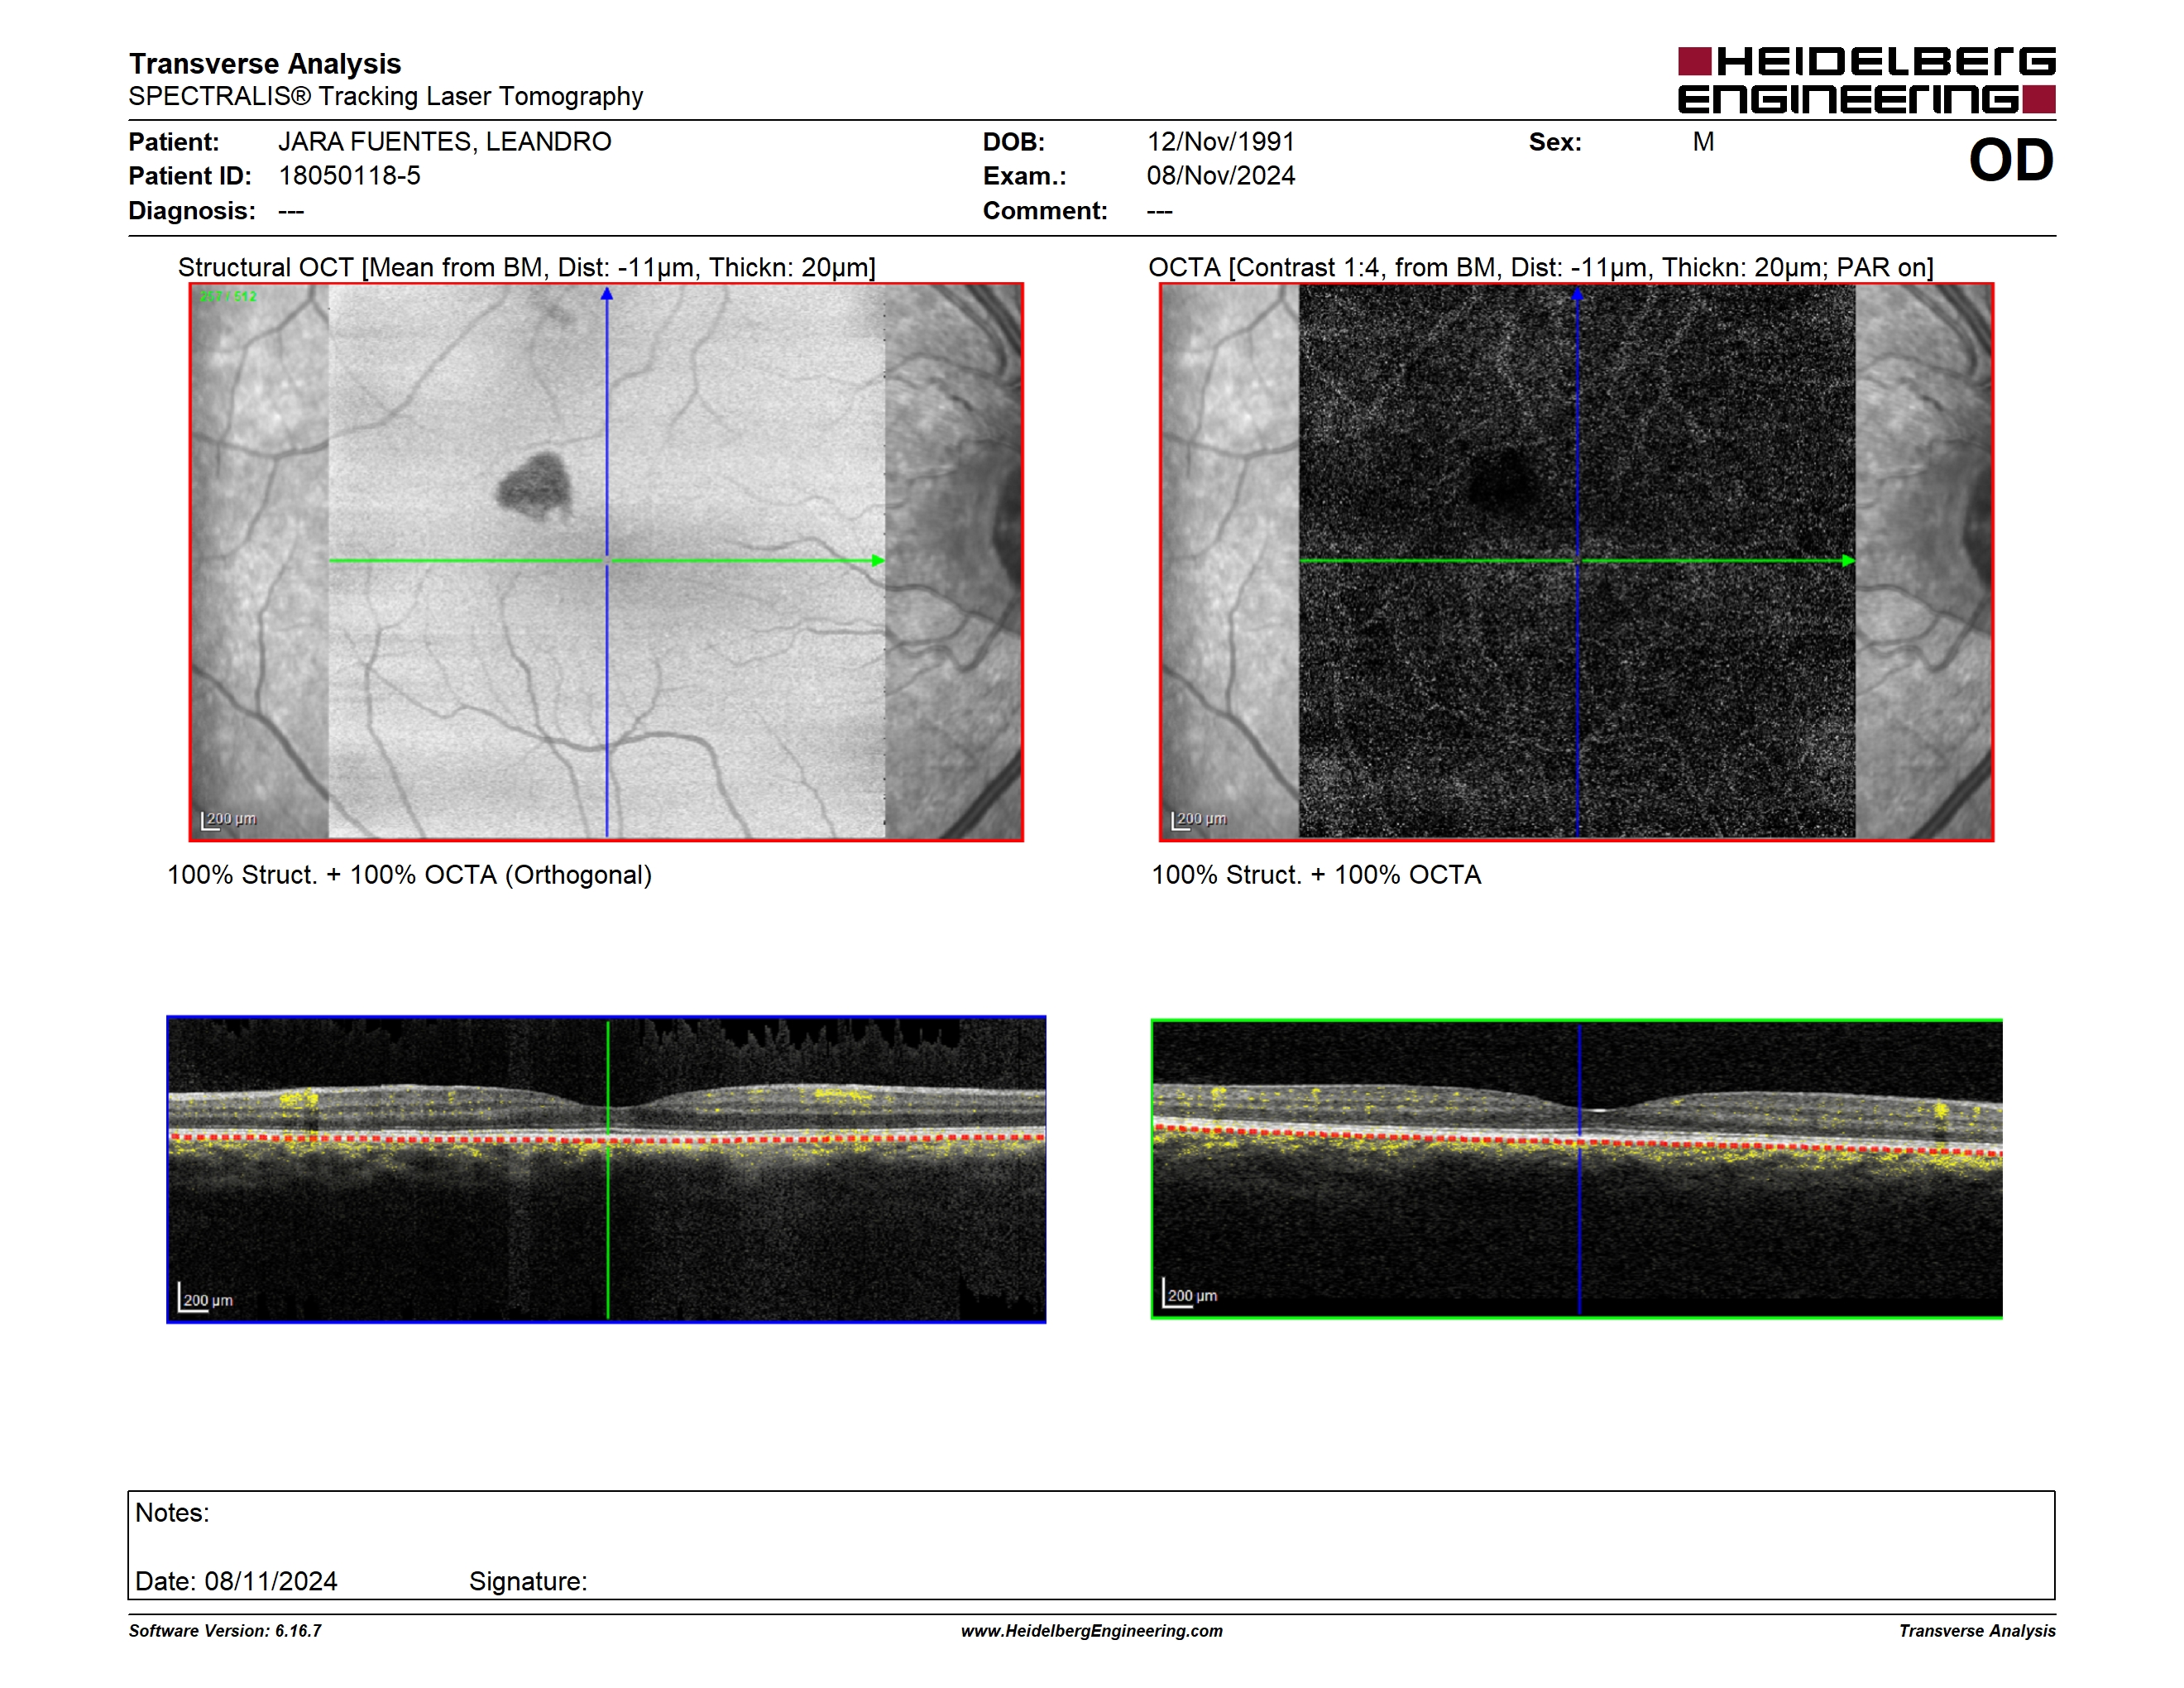Image resolution: width=2184 pixels, height=1688 pixels.
Task: Click the green arrowhead in the structural OCT image
Action: pyautogui.click(x=878, y=560)
